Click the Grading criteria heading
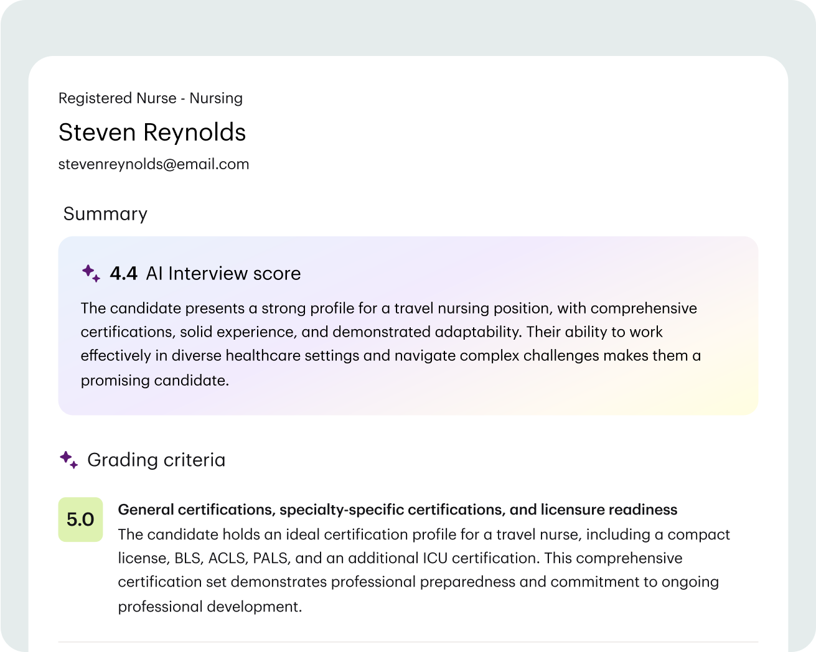The width and height of the screenshot is (816, 652). [x=156, y=460]
